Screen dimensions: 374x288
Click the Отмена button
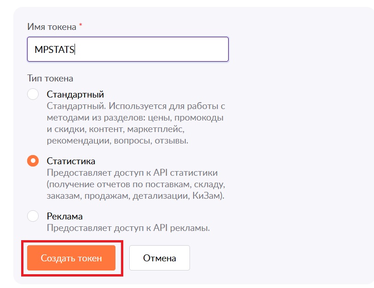[x=160, y=258]
